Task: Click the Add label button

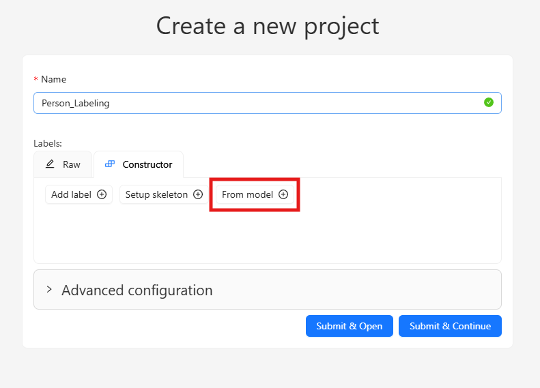Action: (79, 194)
